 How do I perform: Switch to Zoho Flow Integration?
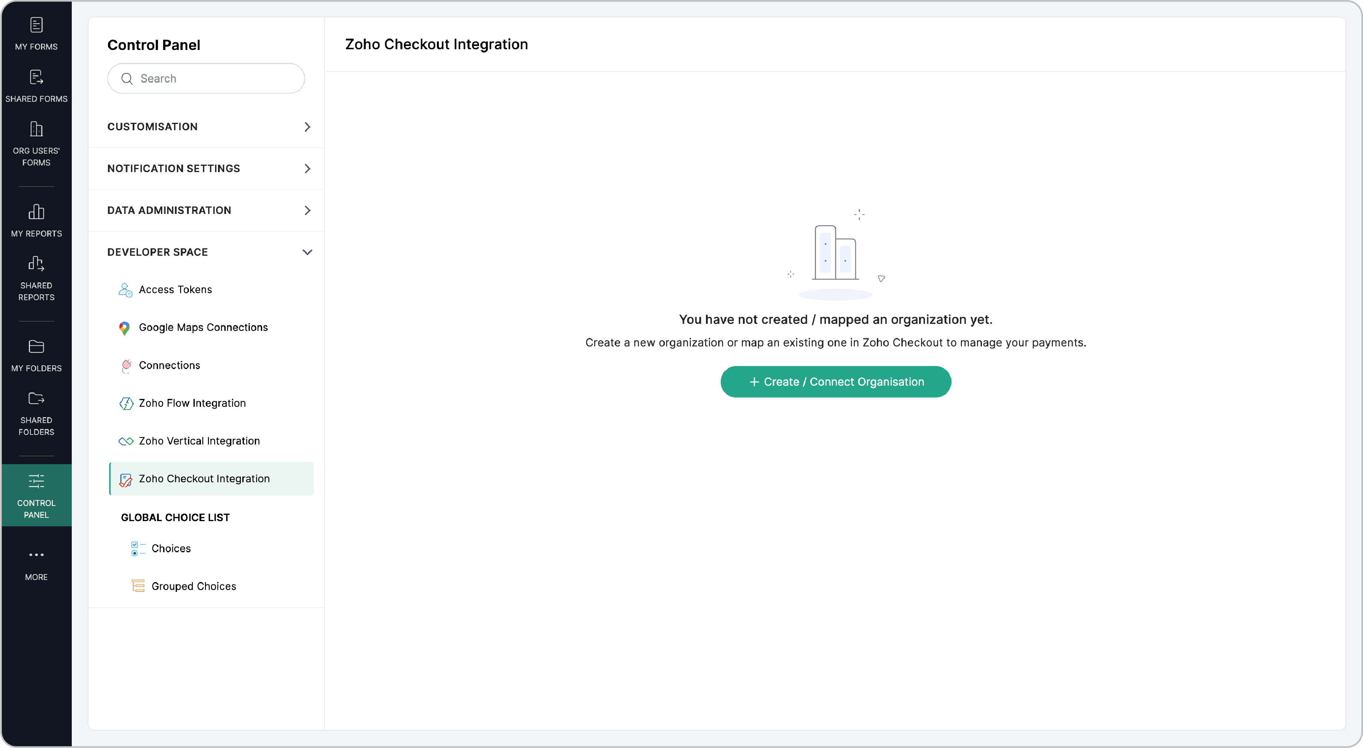click(x=192, y=403)
